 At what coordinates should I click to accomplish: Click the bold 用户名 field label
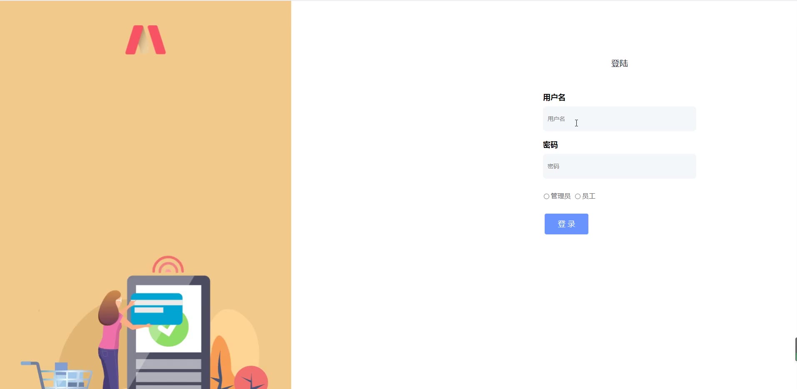pos(554,97)
